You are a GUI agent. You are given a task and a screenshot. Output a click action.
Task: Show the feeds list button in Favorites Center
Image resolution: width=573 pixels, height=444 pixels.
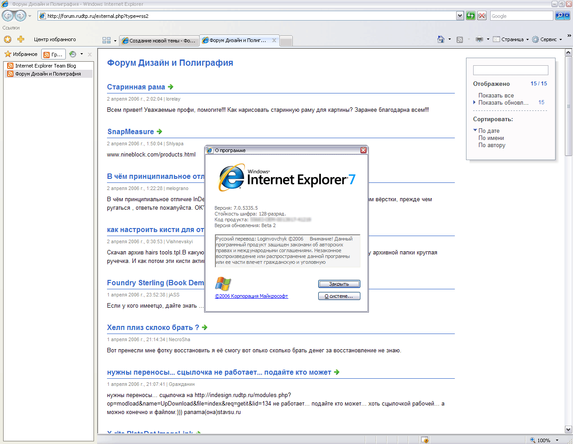[53, 55]
